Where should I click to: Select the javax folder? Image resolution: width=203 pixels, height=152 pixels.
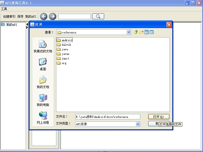click(x=63, y=54)
